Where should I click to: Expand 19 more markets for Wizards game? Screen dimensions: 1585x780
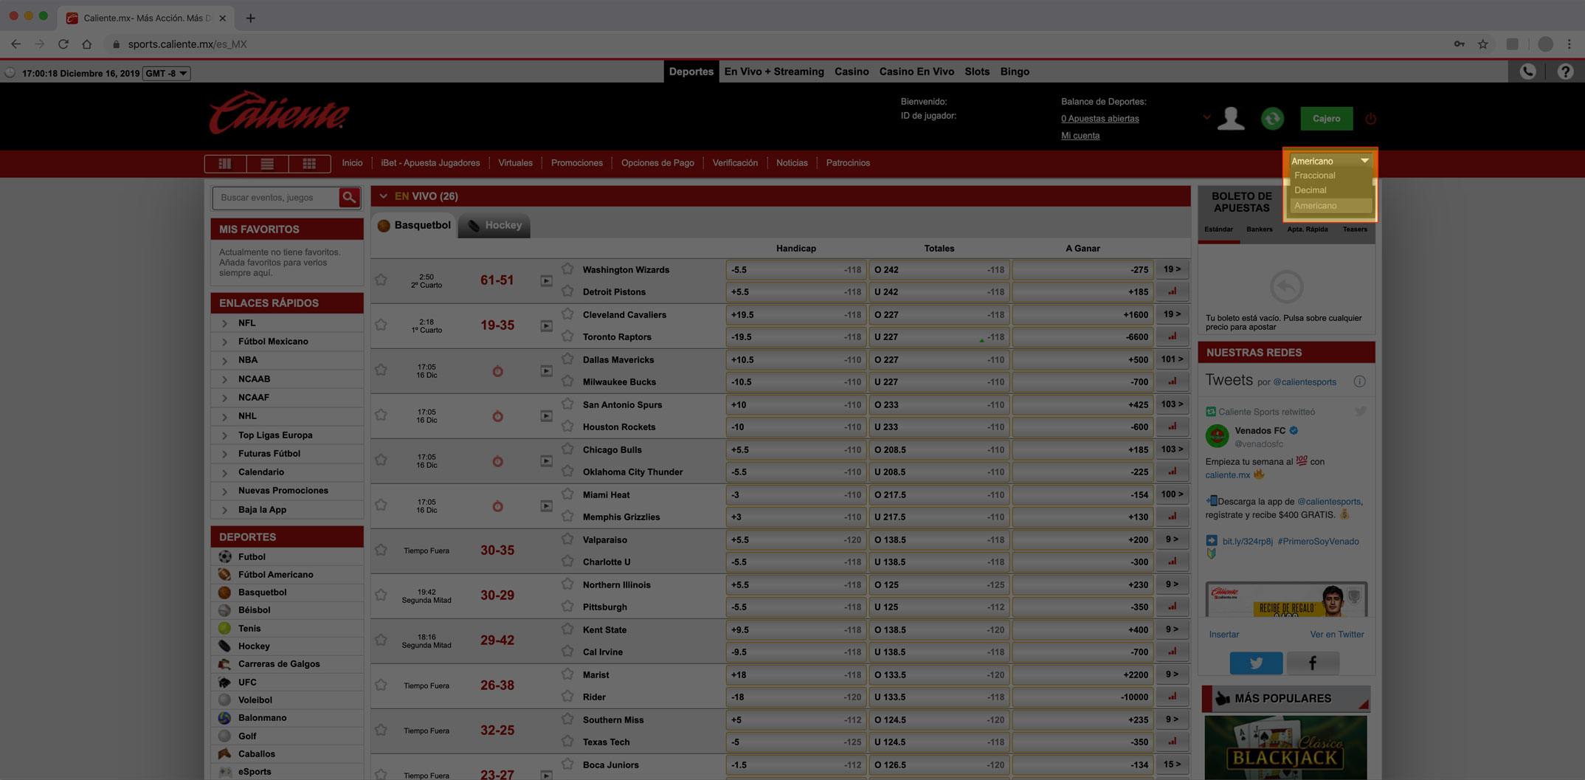coord(1172,269)
